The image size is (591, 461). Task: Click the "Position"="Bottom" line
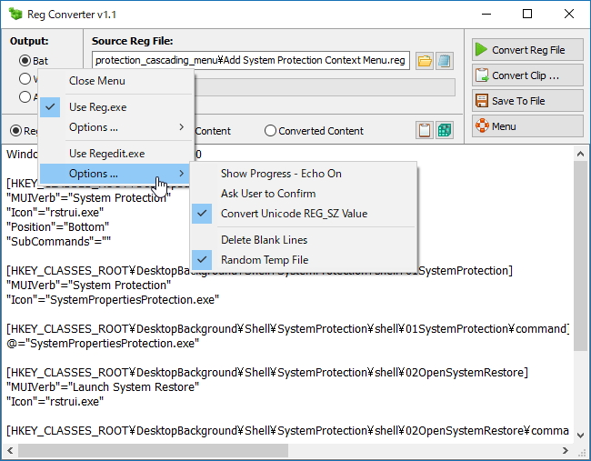coord(58,227)
